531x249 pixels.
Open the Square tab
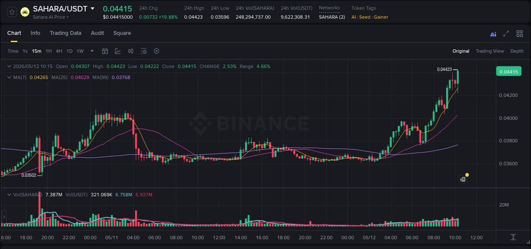point(122,33)
